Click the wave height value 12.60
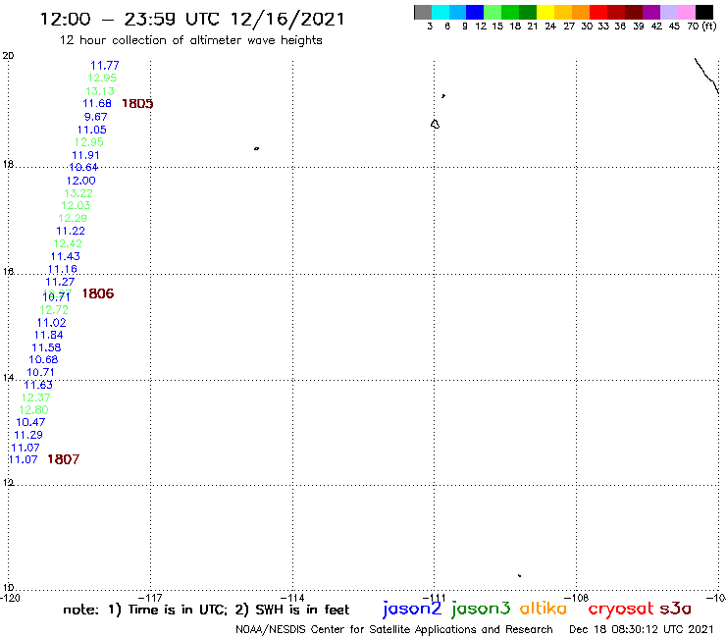 pyautogui.click(x=33, y=410)
